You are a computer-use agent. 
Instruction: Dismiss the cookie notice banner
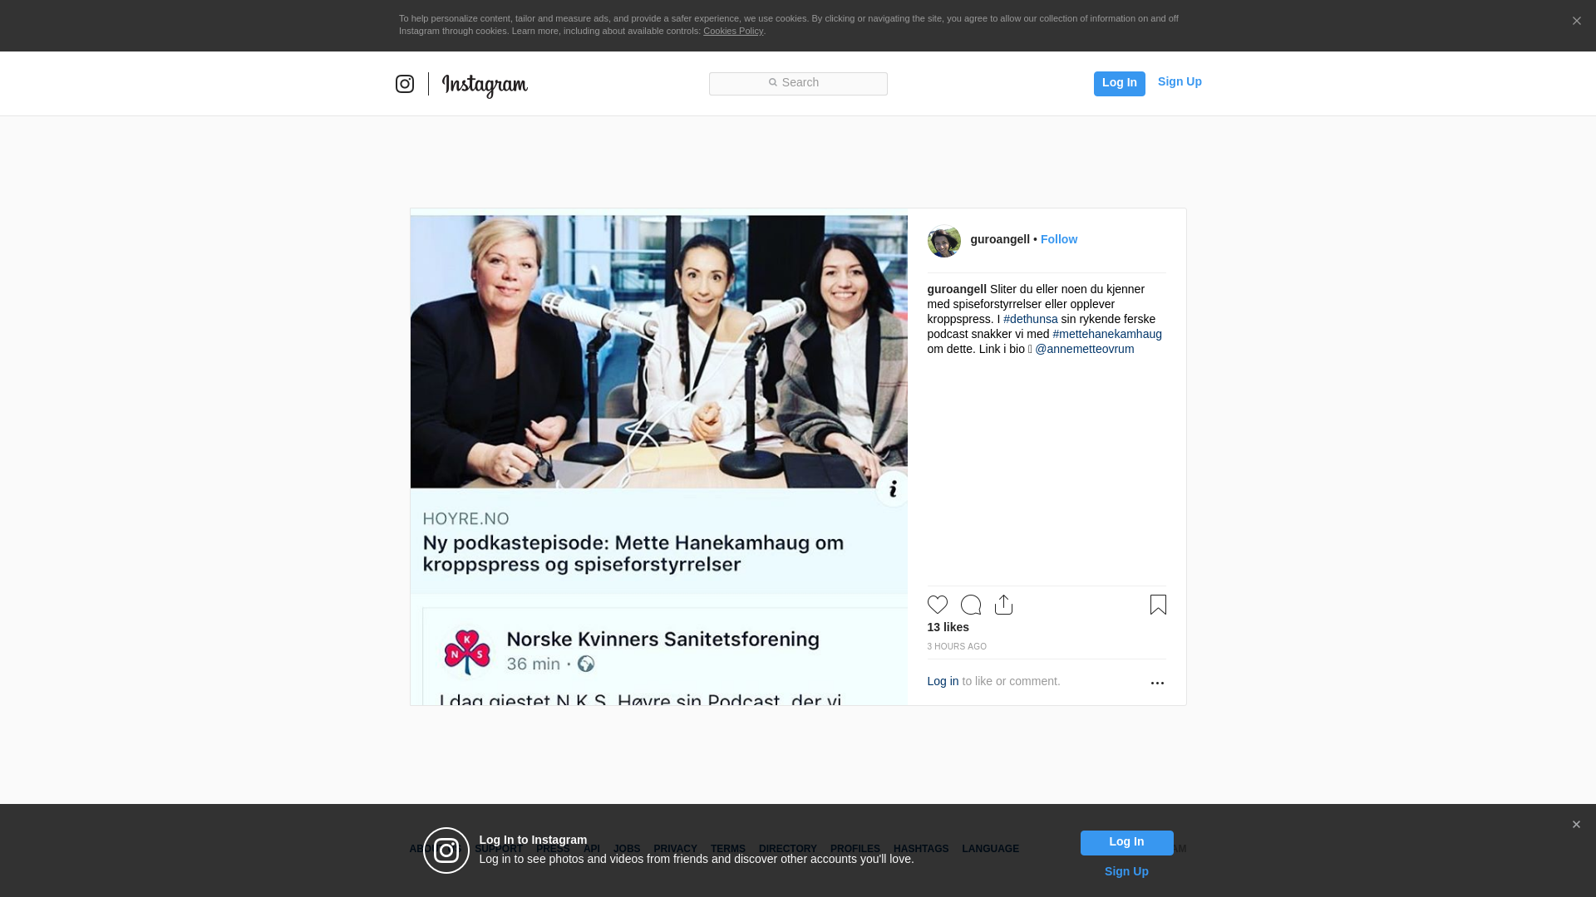click(1576, 22)
